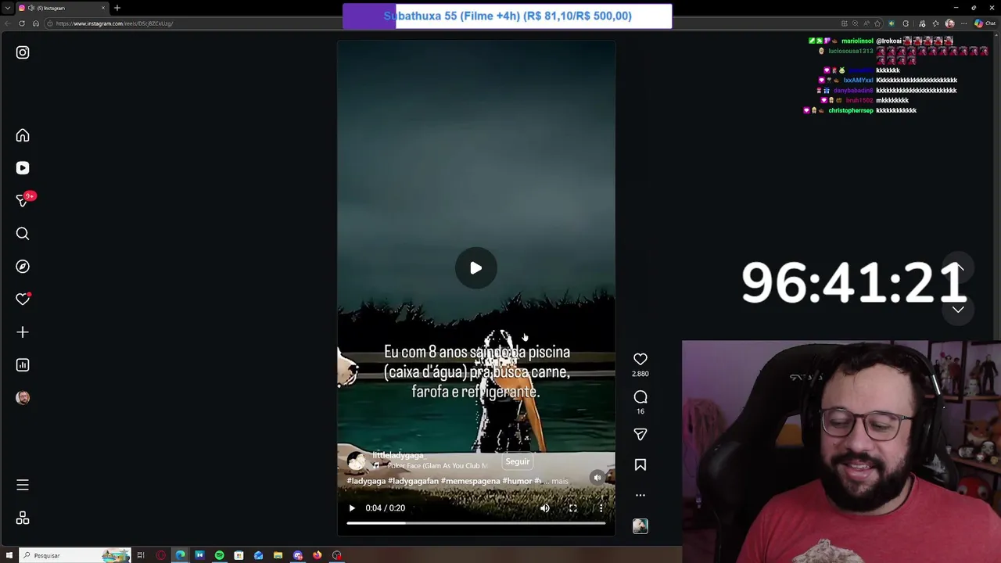Viewport: 1001px width, 563px height.
Task: Like the reel with heart icon
Action: [640, 359]
